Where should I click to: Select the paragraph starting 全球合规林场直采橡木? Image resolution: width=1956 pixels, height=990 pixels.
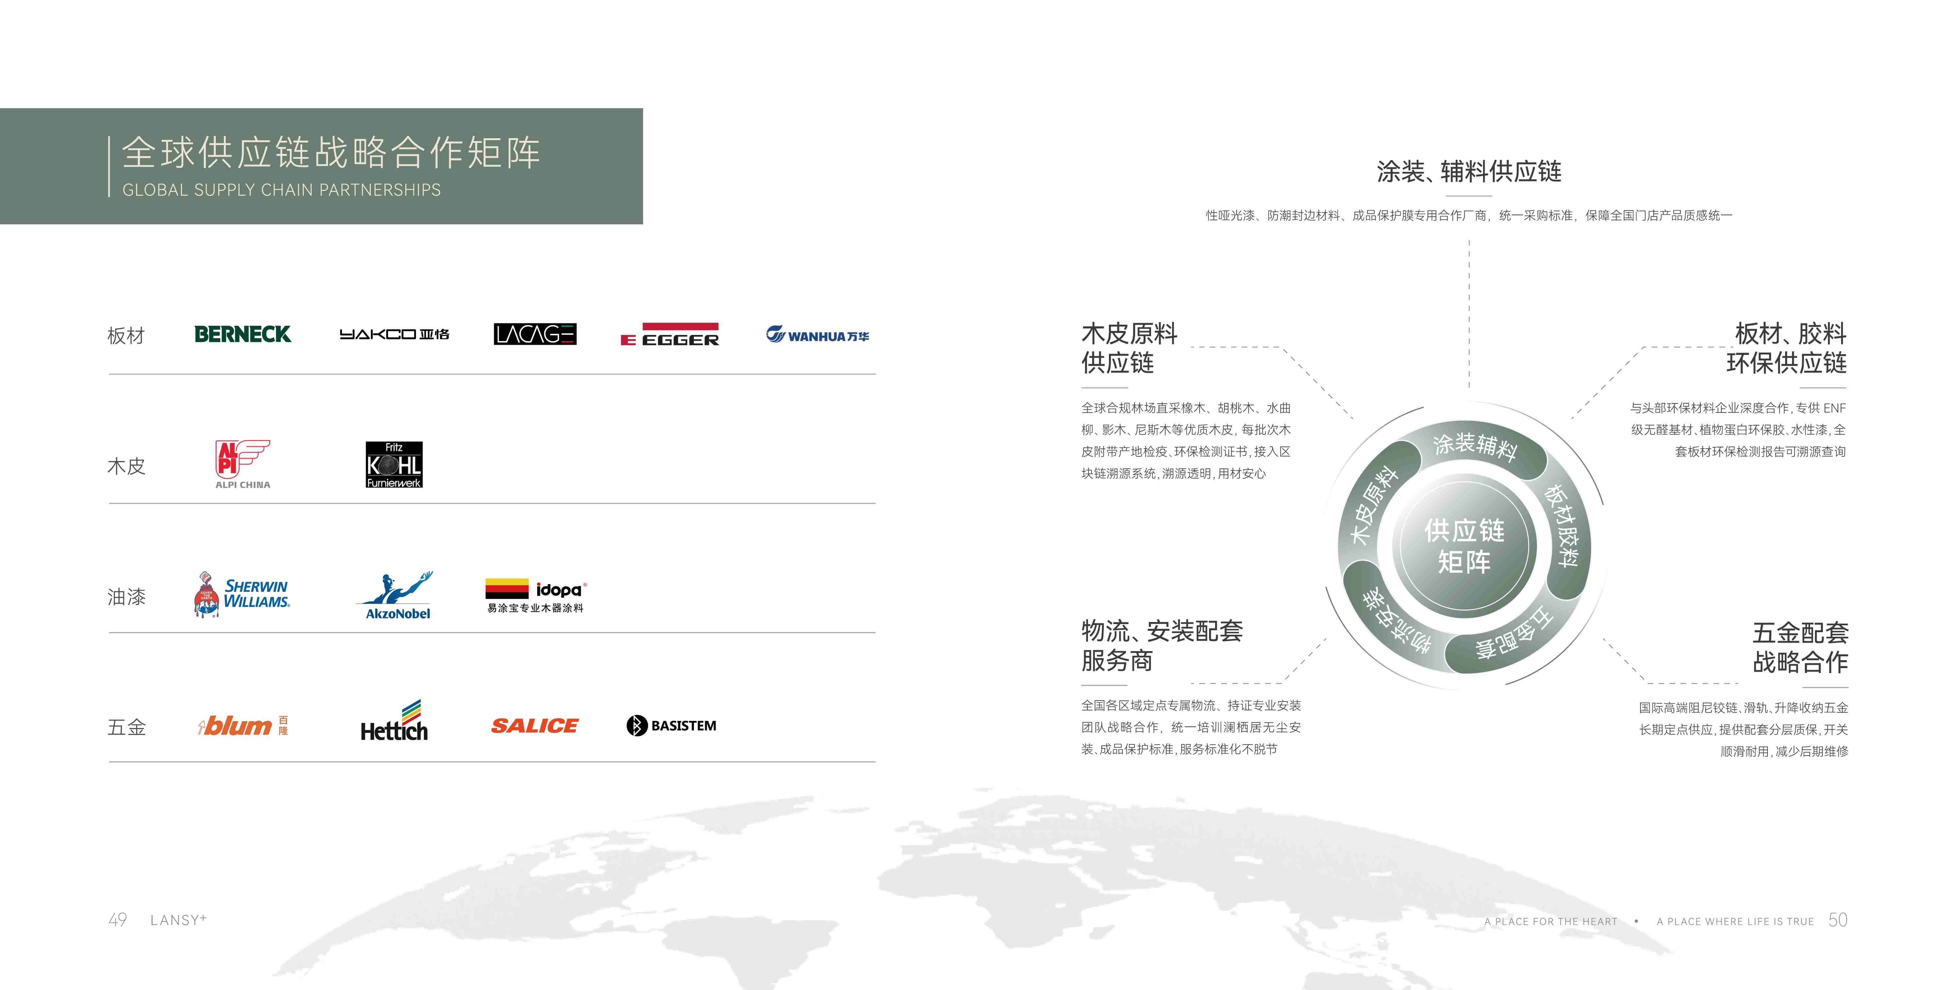1186,441
